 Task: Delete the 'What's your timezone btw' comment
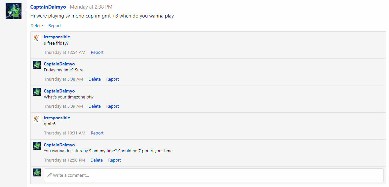coord(95,106)
